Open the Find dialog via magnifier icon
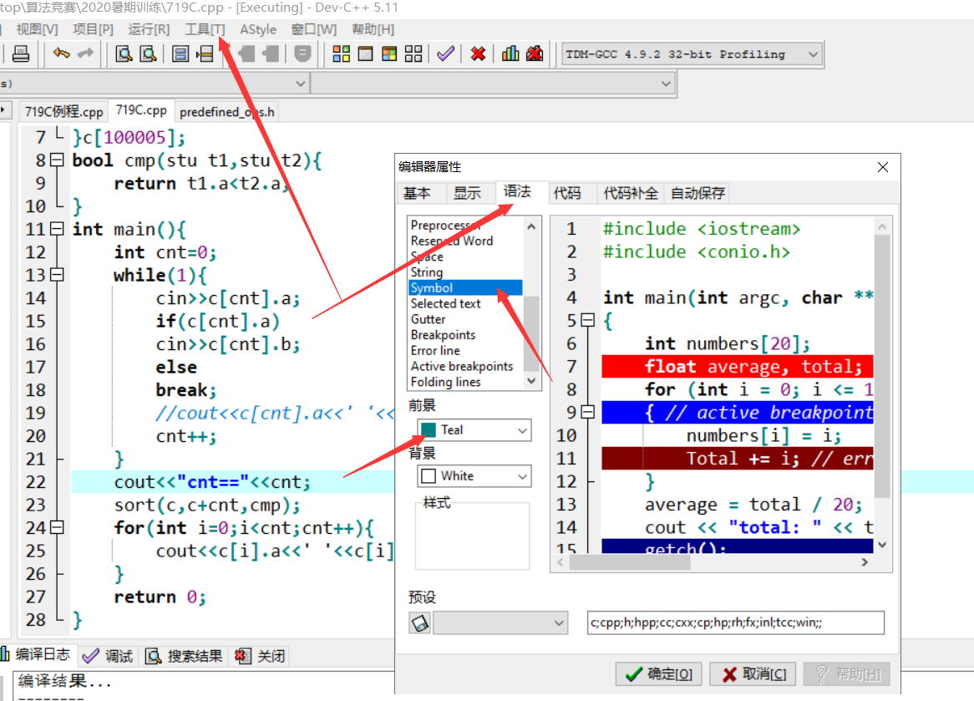The height and width of the screenshot is (701, 974). pyautogui.click(x=123, y=53)
